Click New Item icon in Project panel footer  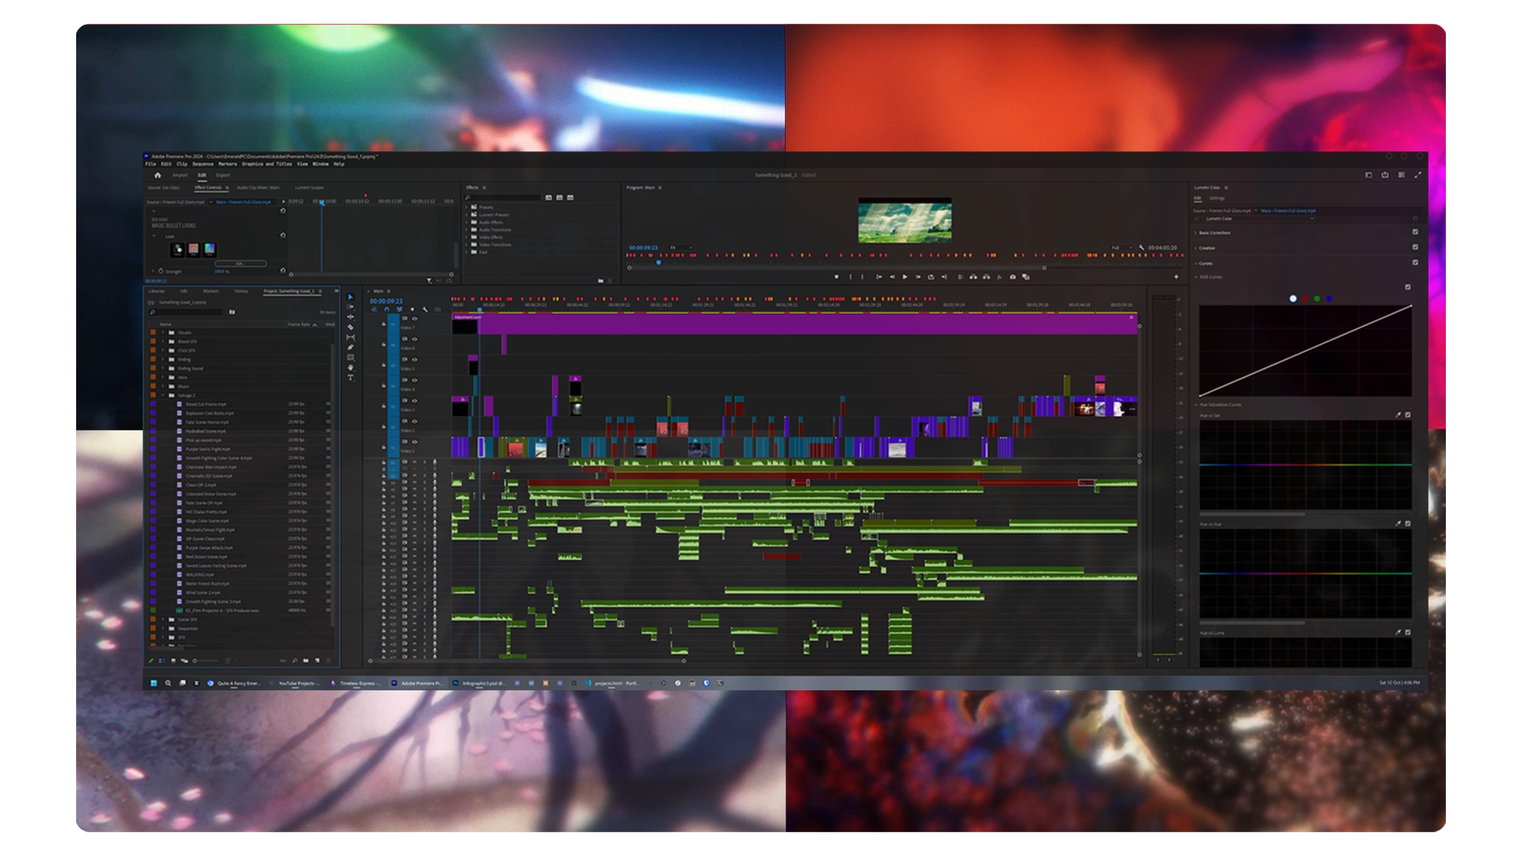pyautogui.click(x=318, y=660)
